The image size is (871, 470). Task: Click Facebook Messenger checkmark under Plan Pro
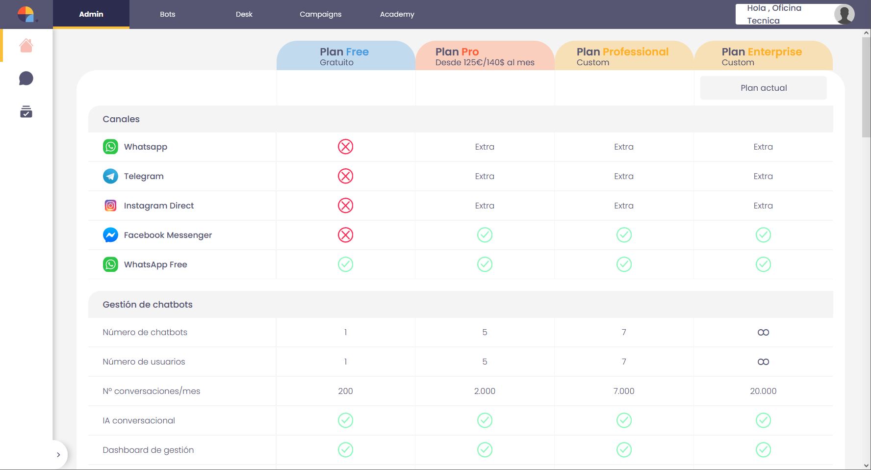[x=485, y=235]
